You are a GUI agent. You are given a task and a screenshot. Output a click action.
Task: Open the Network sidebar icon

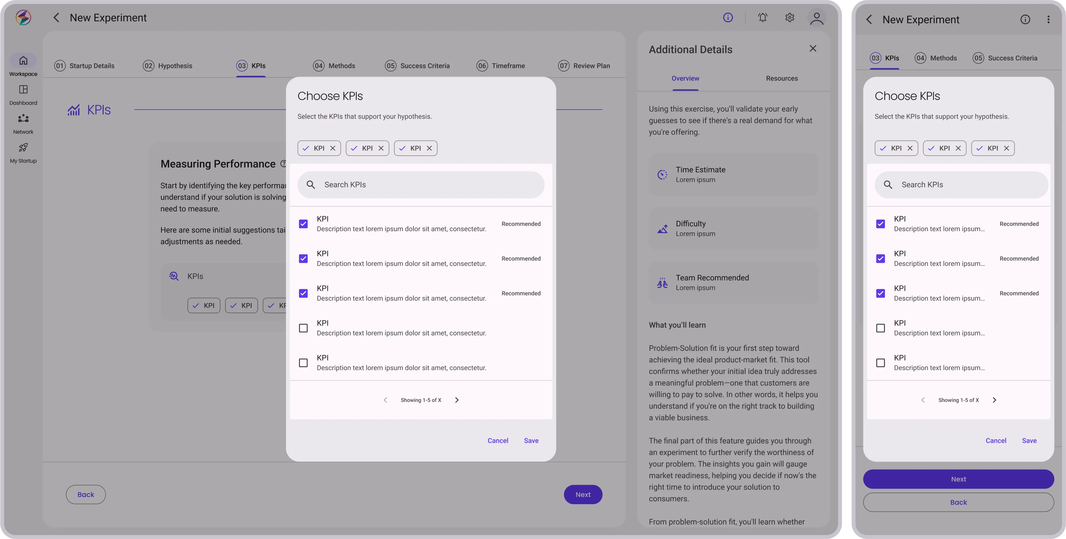23,119
